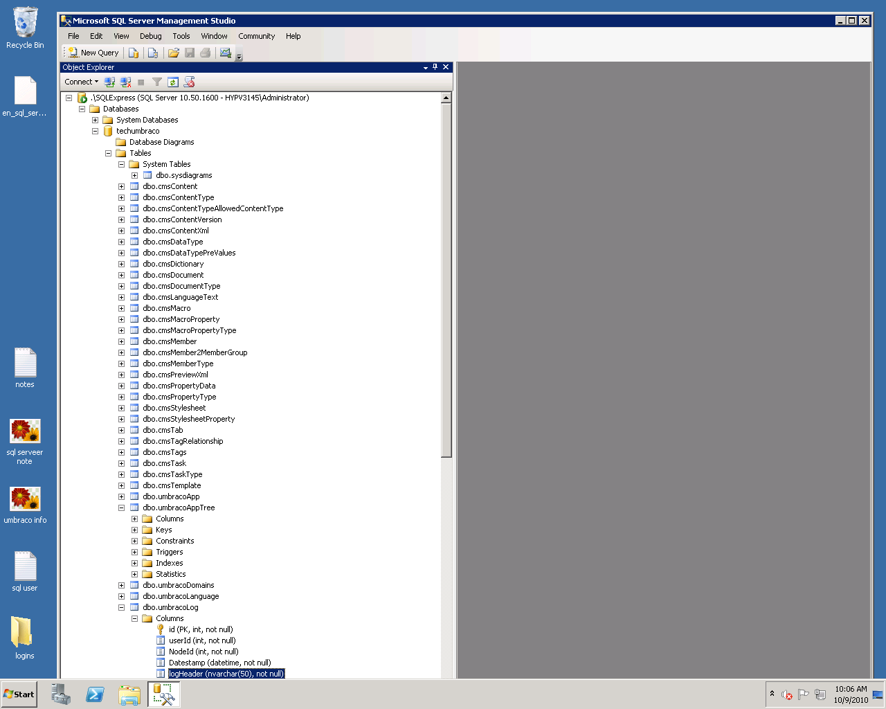Open Object Explorer window position dropdown
This screenshot has width=886, height=709.
point(426,67)
